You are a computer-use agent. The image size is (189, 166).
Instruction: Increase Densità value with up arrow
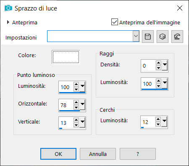coord(158,63)
